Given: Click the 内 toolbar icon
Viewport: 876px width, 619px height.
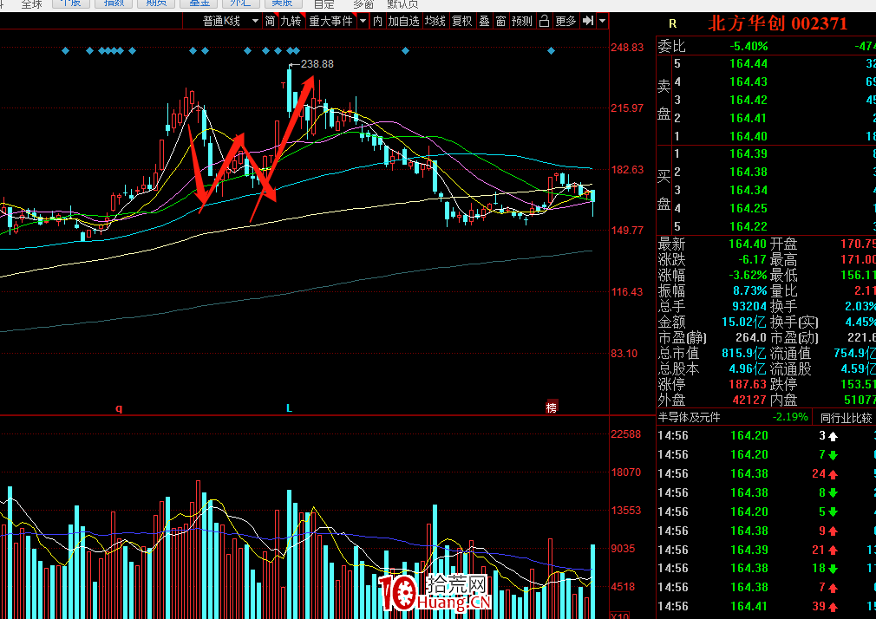Looking at the screenshot, I should point(377,21).
